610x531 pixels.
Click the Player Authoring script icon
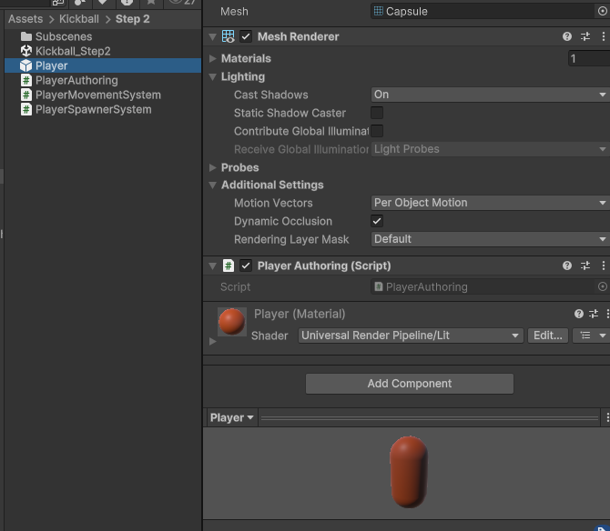[x=228, y=265]
